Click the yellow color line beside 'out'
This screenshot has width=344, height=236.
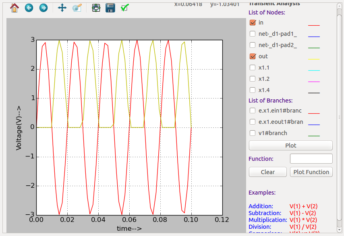click(314, 59)
